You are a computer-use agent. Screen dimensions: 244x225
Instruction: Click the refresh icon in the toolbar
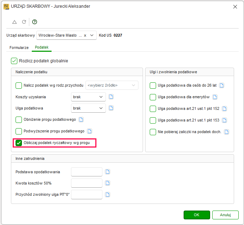tap(24, 22)
